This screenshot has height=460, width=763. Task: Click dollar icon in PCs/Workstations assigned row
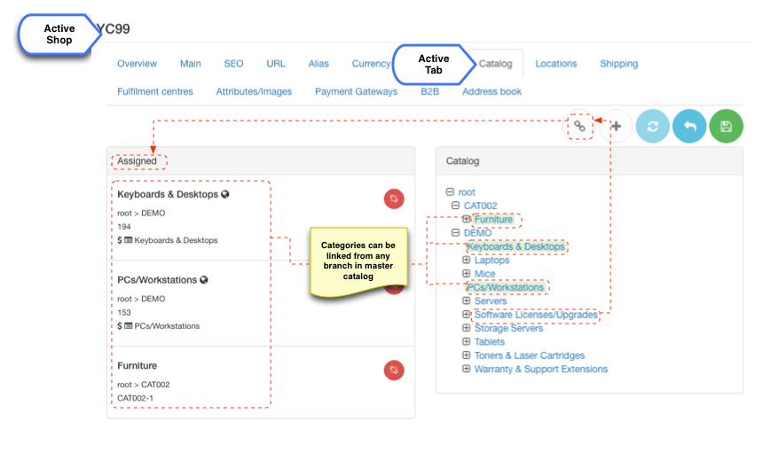click(x=120, y=326)
